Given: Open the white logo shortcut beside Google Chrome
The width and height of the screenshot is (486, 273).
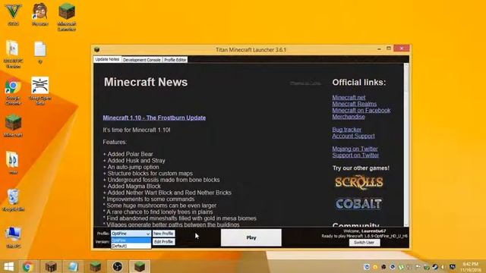Looking at the screenshot, I should pyautogui.click(x=40, y=91).
